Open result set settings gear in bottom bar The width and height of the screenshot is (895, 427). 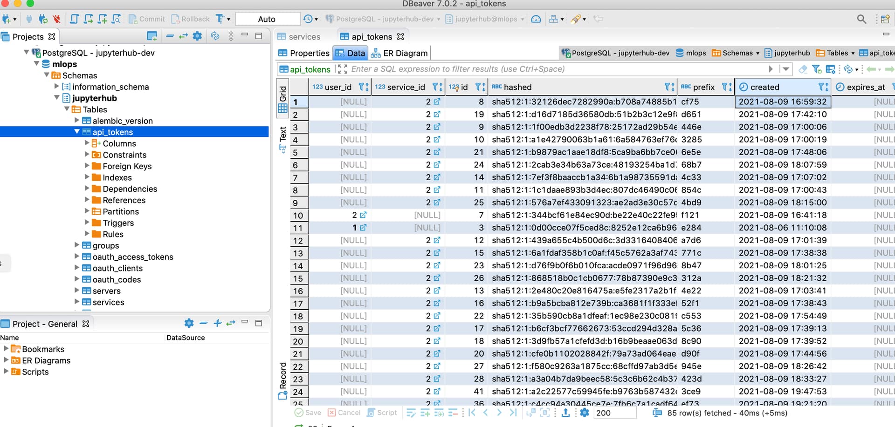[585, 413]
